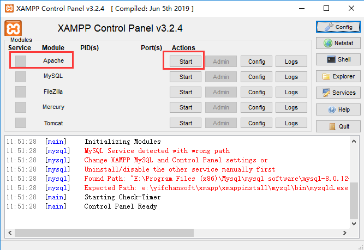This screenshot has width=364, height=250.
Task: Open Tomcat Logs menu
Action: point(291,123)
